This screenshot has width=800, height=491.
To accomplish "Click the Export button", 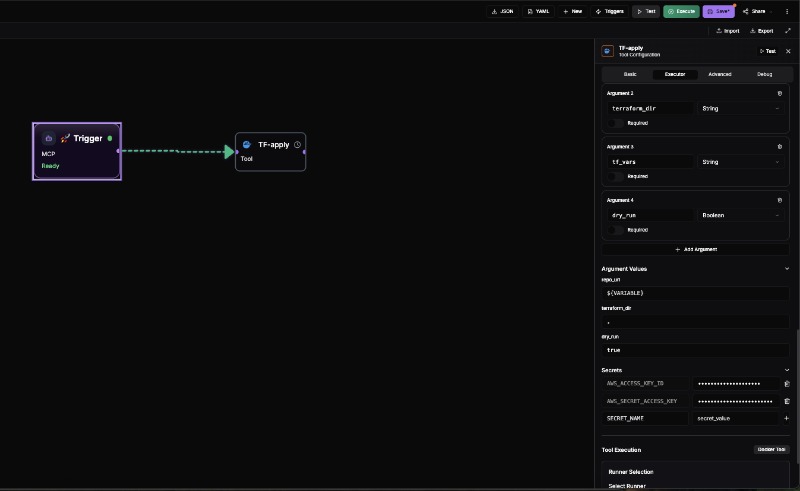I will pos(761,31).
